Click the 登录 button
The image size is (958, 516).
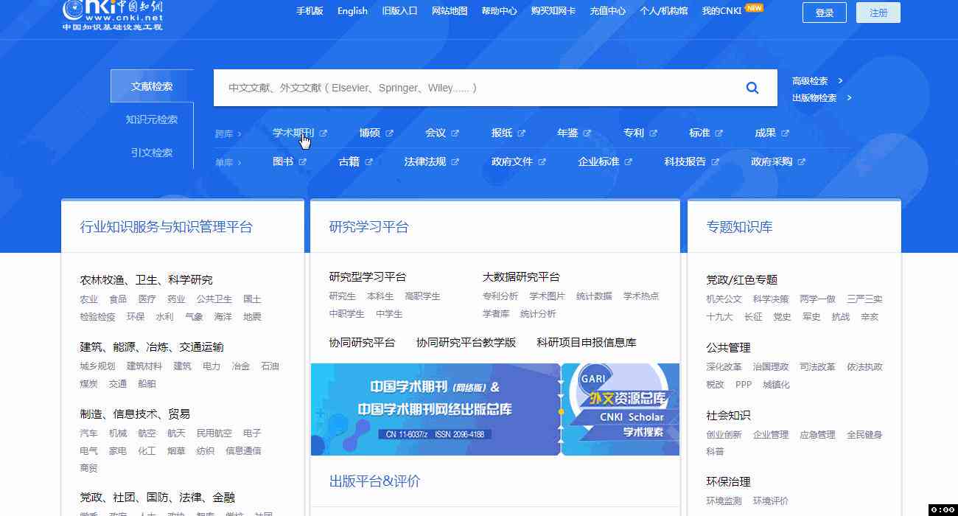pos(825,13)
